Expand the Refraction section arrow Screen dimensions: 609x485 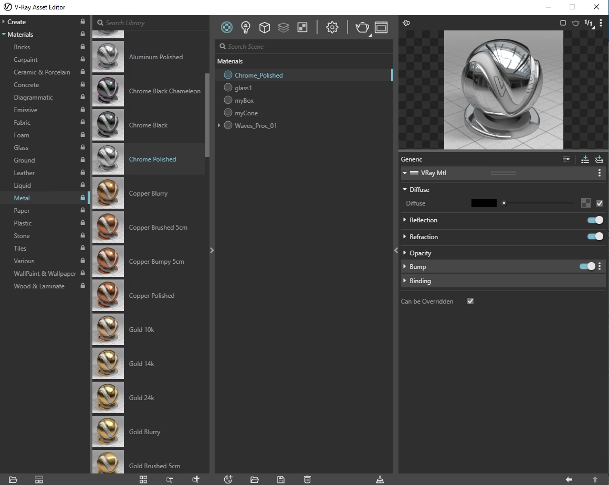[405, 236]
